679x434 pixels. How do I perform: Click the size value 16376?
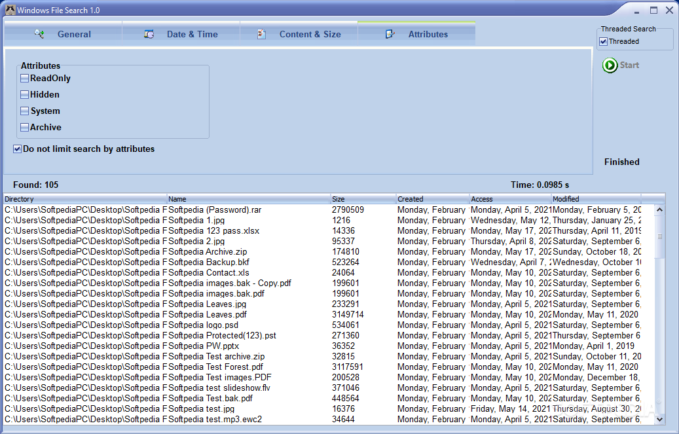(343, 408)
